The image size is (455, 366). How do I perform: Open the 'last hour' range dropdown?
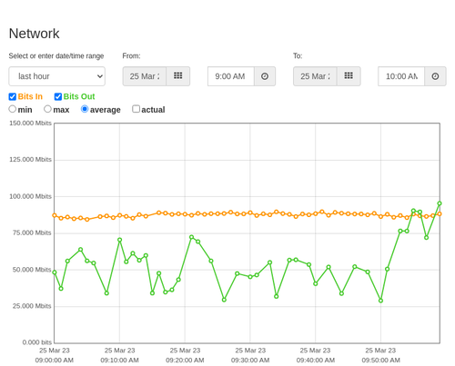[57, 76]
